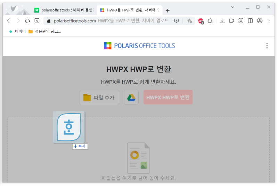Click the browser forward arrow
Screen dimensions: 278x186
click(x=18, y=21)
